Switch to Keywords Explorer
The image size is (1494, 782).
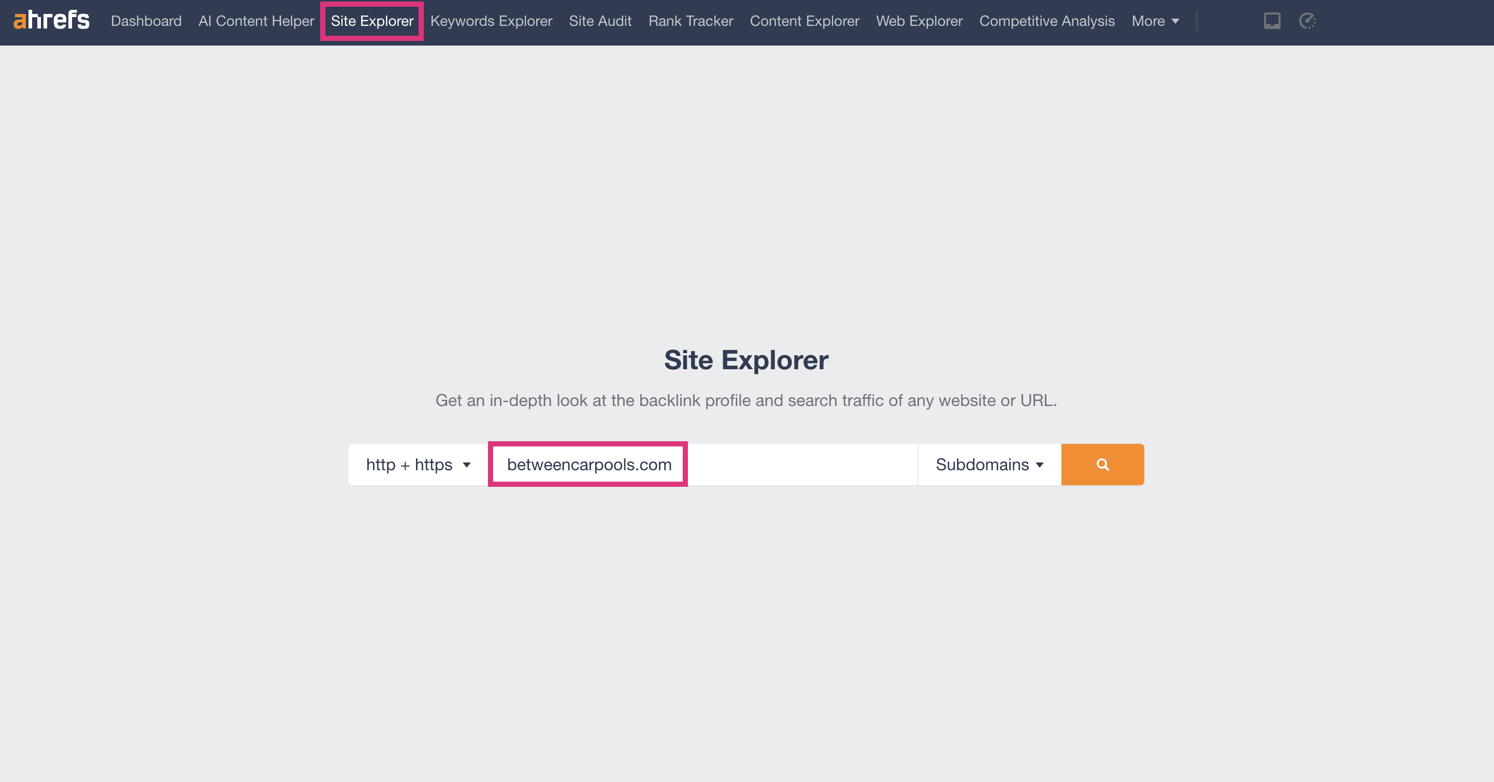491,21
